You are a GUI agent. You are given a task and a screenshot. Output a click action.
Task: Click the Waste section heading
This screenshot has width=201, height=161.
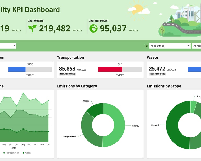click(x=152, y=57)
